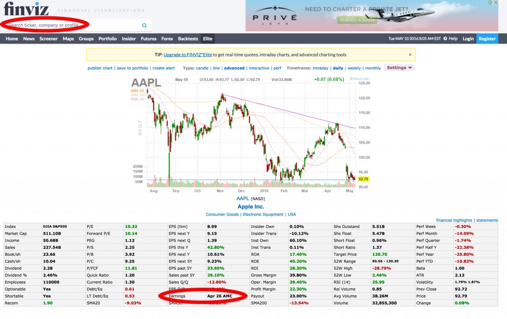Click the finviz logo
This screenshot has height=319, width=507.
point(26,9)
